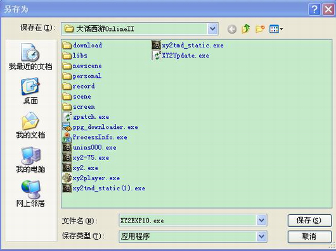Click the 'xy2player.exe' file name text
This screenshot has width=336, height=251.
pyautogui.click(x=96, y=178)
